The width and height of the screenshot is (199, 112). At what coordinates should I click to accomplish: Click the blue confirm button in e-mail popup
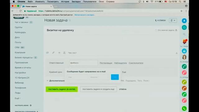click(115, 77)
